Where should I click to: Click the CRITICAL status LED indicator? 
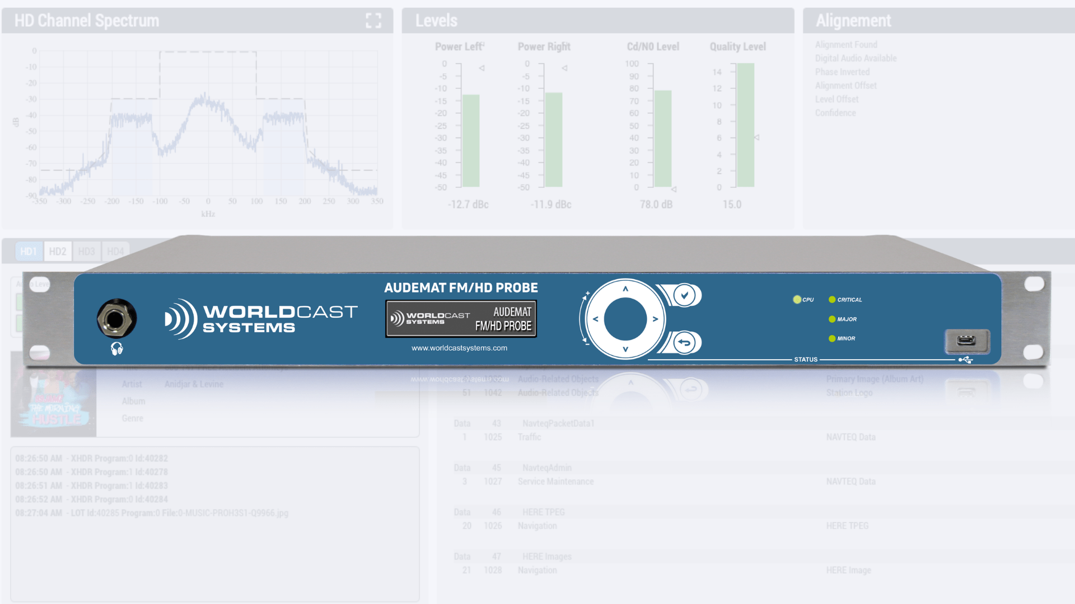(x=832, y=300)
